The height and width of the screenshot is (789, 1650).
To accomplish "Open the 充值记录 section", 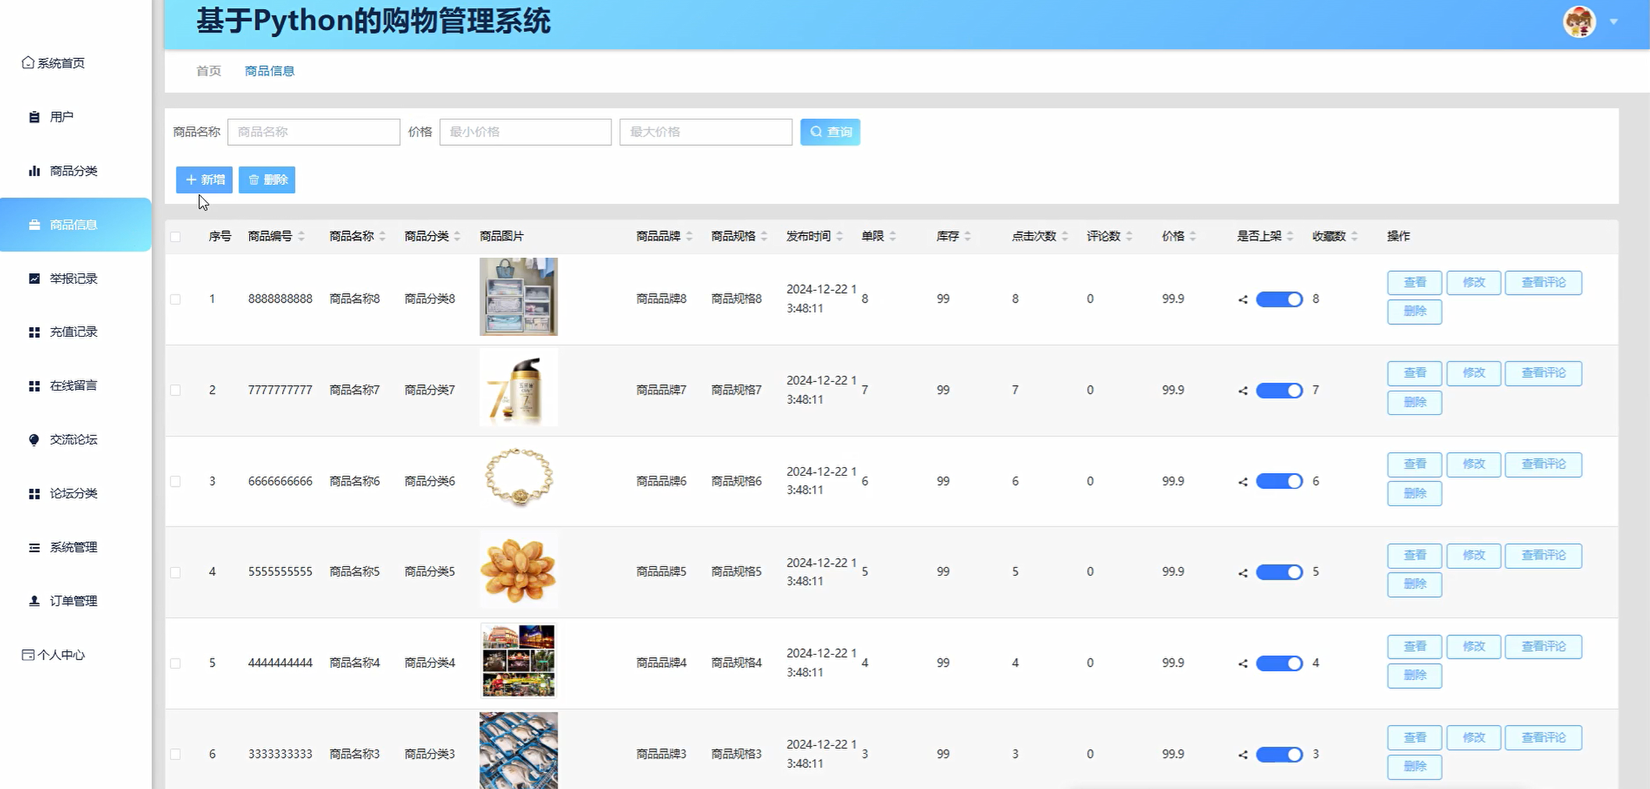I will tap(73, 331).
